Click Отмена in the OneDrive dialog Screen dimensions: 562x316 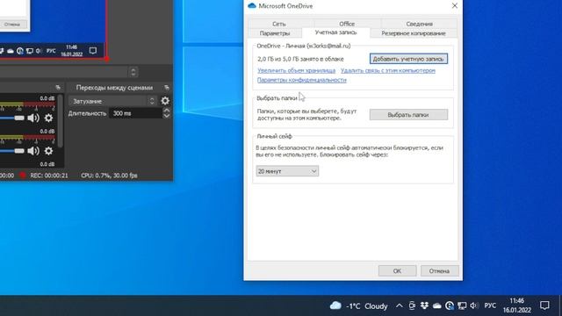click(439, 271)
